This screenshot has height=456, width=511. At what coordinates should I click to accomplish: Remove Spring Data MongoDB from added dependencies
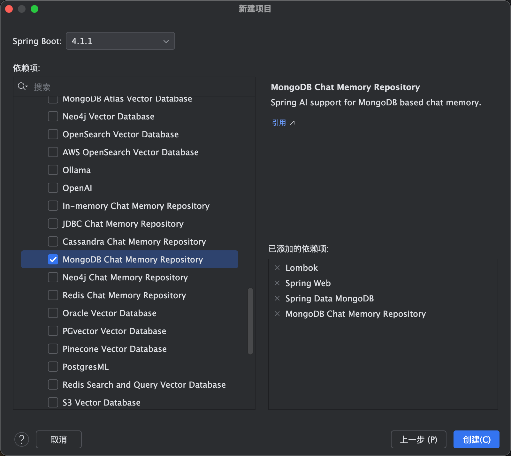[x=277, y=298]
